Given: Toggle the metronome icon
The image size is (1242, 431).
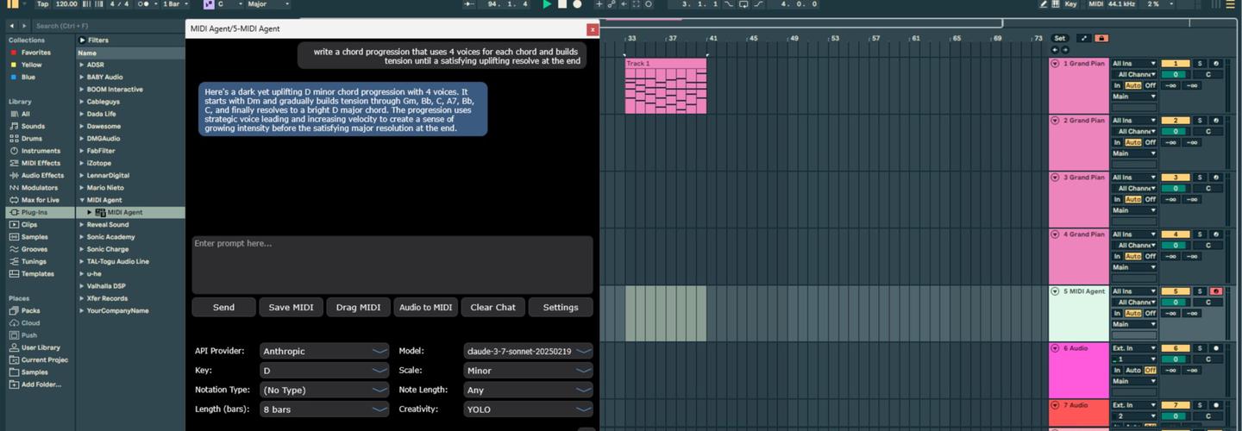Looking at the screenshot, I should coord(143,4).
